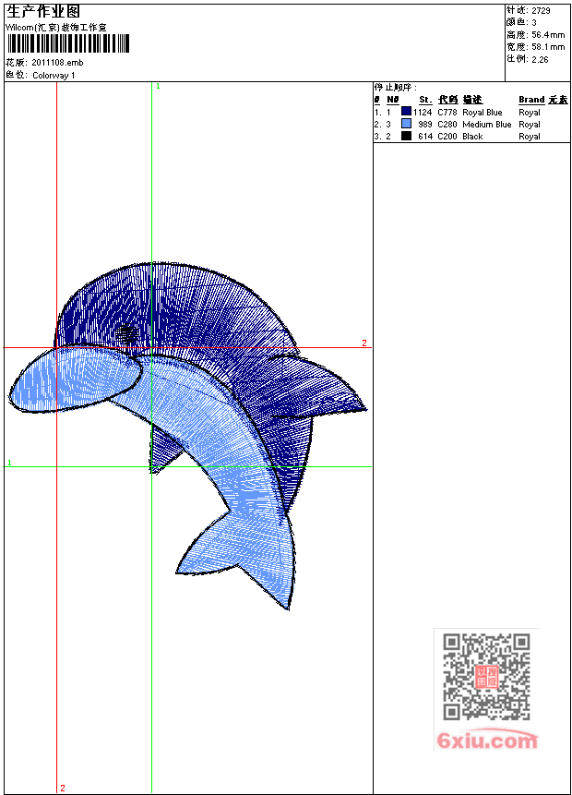
Task: Click the Brand column header
Action: pos(531,100)
